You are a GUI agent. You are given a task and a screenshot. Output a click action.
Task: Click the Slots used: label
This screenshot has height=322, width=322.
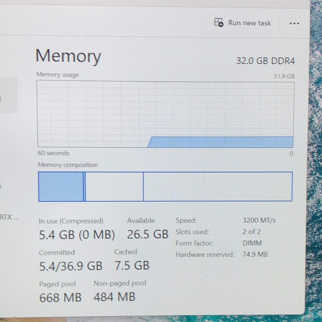tap(192, 232)
